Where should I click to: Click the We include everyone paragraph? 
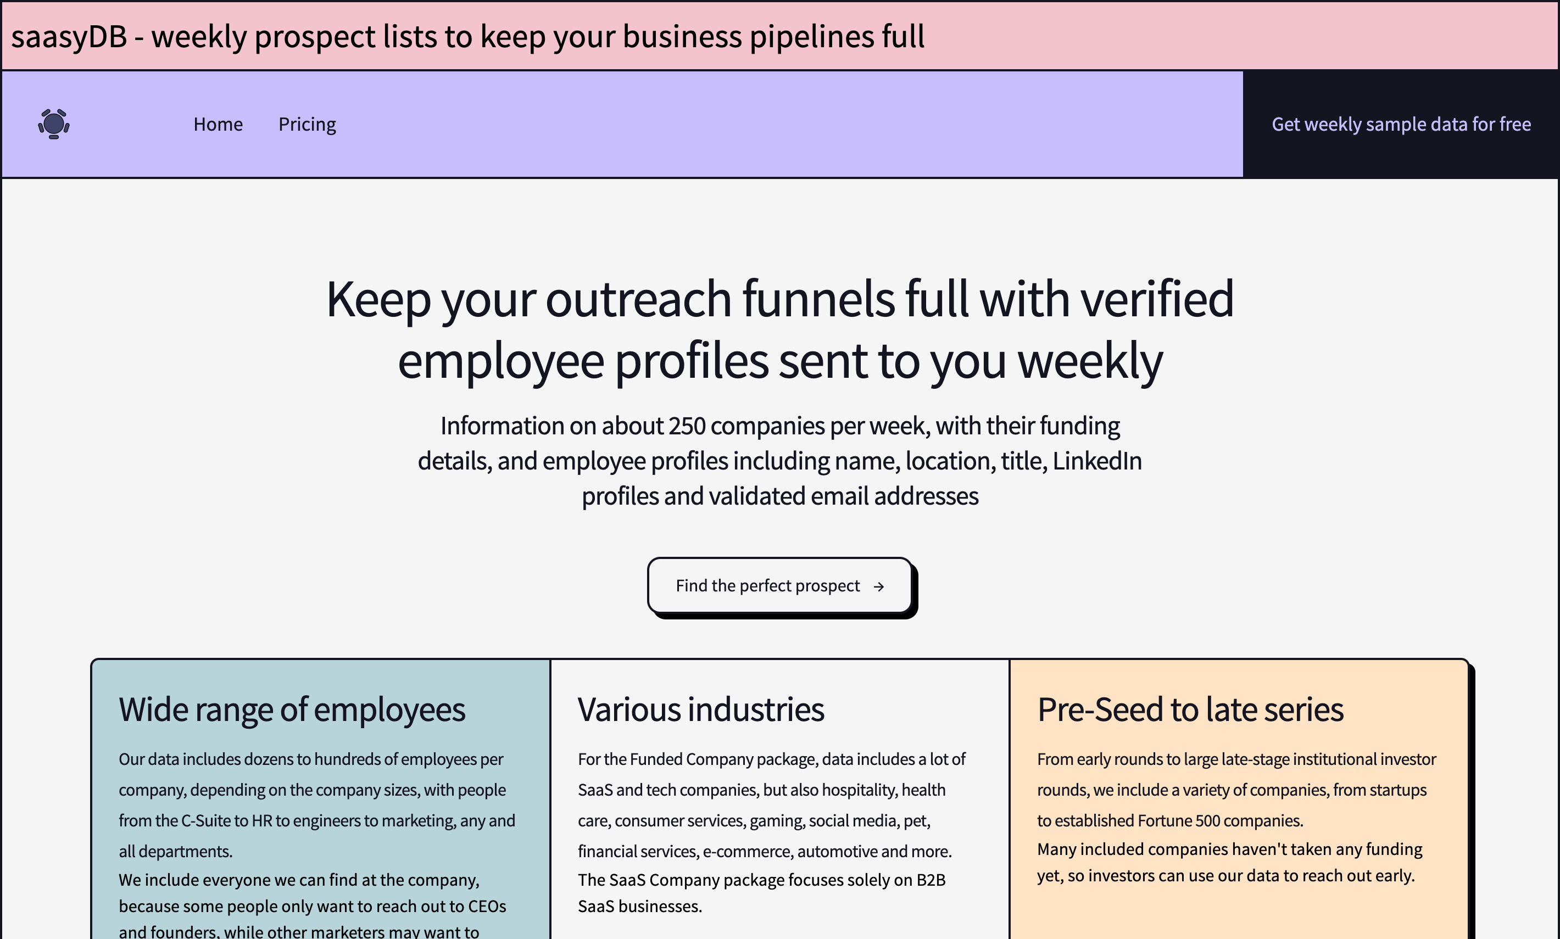pos(312,893)
